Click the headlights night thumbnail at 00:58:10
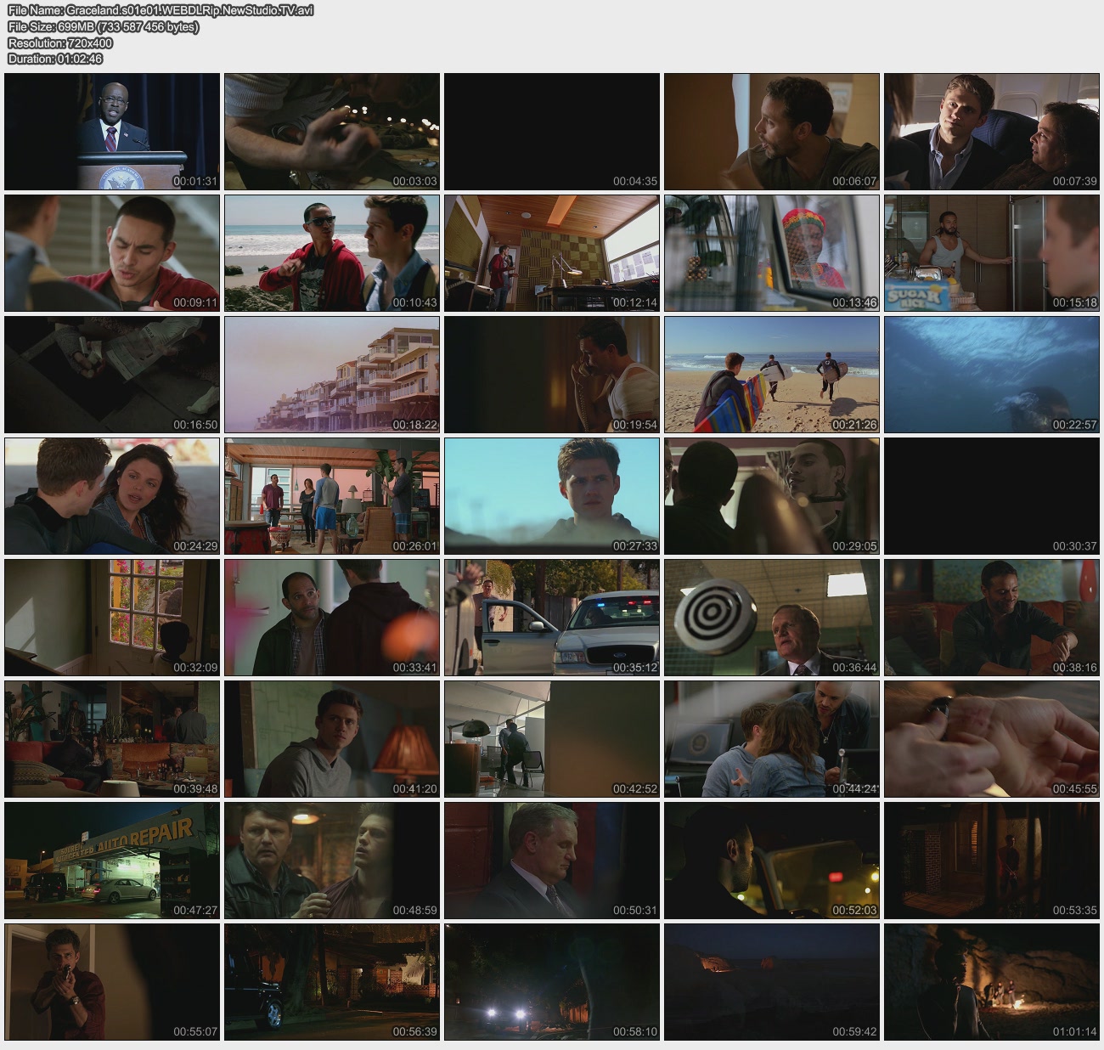Viewport: 1104px width, 1050px height. tap(552, 981)
